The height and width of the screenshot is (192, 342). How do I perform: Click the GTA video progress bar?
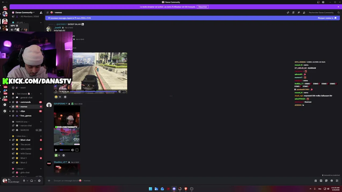point(94,91)
